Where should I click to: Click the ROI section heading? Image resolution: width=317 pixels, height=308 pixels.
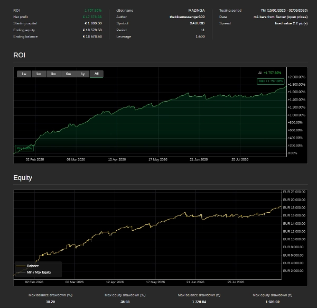click(19, 55)
